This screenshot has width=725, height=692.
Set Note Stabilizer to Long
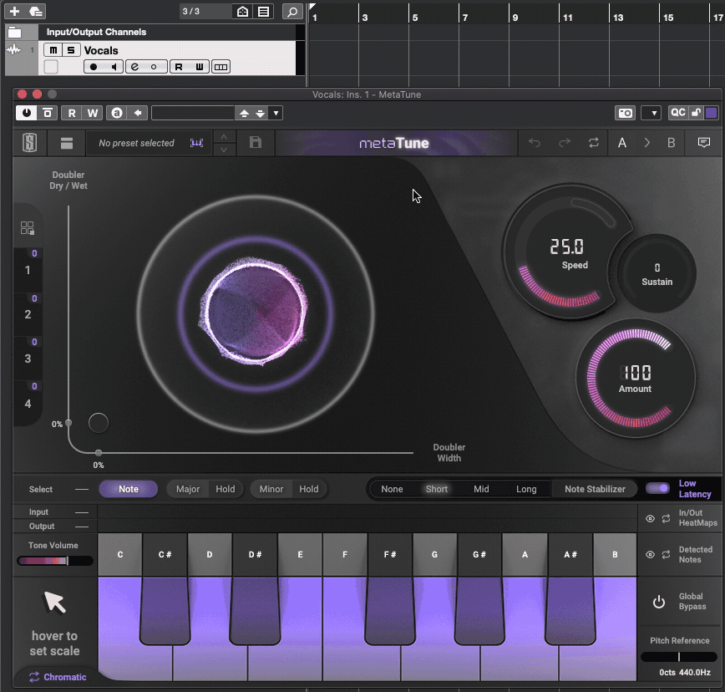coord(526,489)
